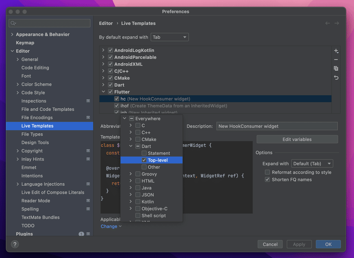Collapse the Flutter template group

103,92
